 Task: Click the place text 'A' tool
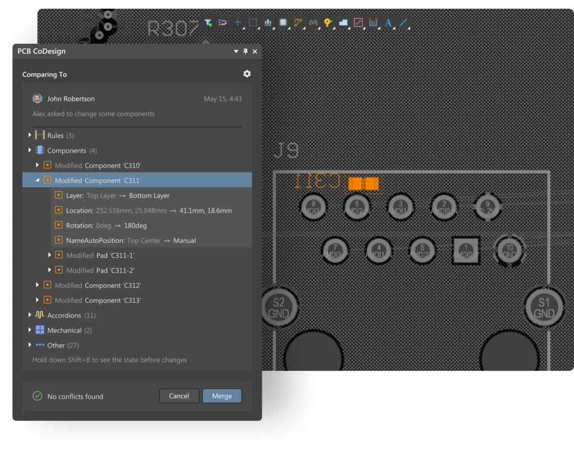coord(388,23)
